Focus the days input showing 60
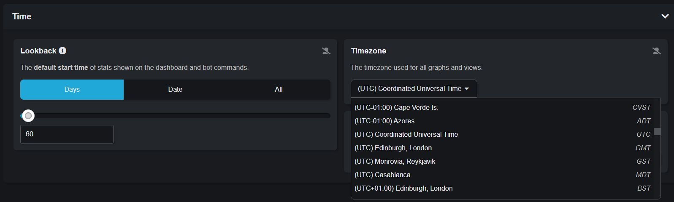The height and width of the screenshot is (202, 674). [x=67, y=134]
